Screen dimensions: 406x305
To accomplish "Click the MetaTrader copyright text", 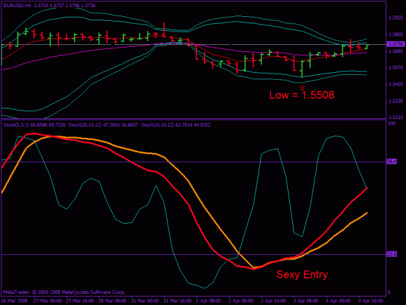I will pyautogui.click(x=64, y=292).
